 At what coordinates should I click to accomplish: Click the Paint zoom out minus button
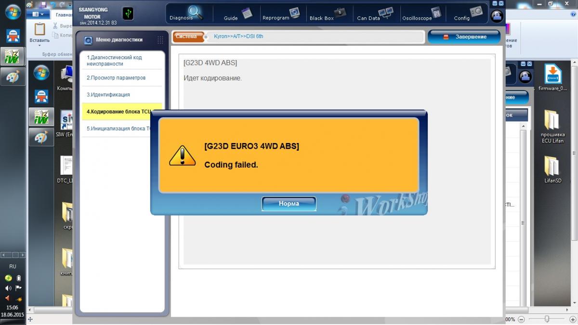coord(521,319)
